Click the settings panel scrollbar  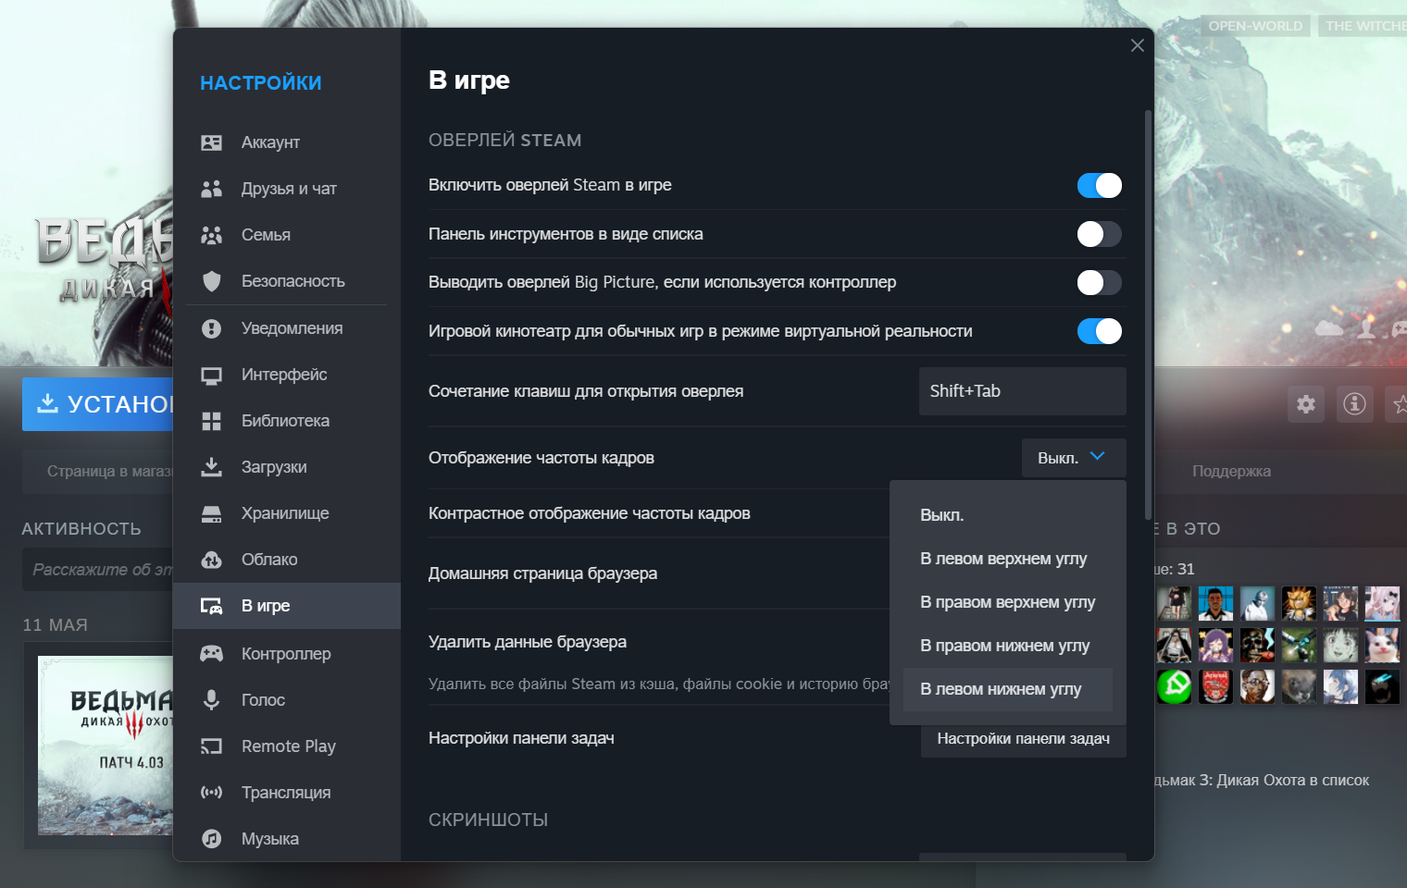(1148, 314)
